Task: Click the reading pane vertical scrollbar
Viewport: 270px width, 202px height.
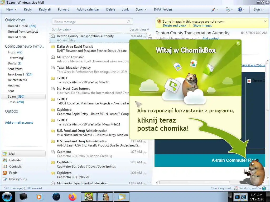Action: click(267, 86)
